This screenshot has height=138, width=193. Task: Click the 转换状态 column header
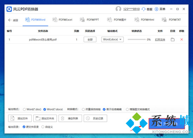click(x=137, y=31)
